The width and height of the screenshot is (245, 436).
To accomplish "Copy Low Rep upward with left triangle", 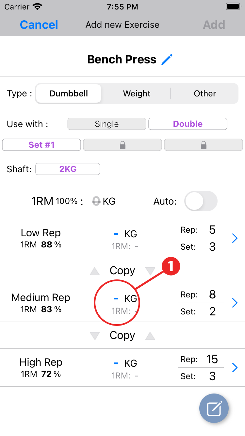I will tap(95, 271).
